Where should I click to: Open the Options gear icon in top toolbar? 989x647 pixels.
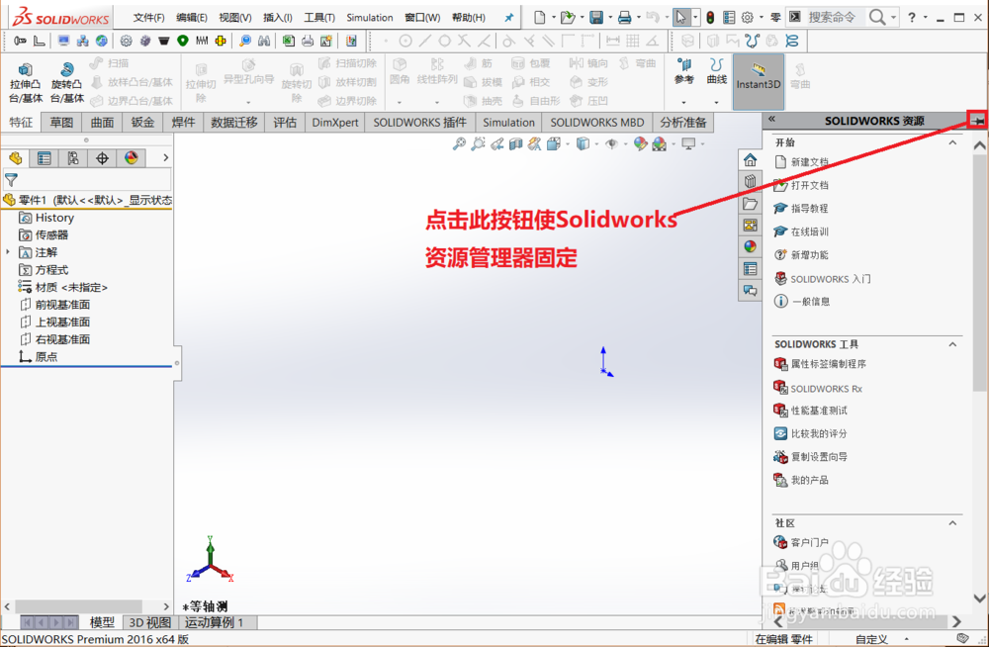tap(748, 18)
